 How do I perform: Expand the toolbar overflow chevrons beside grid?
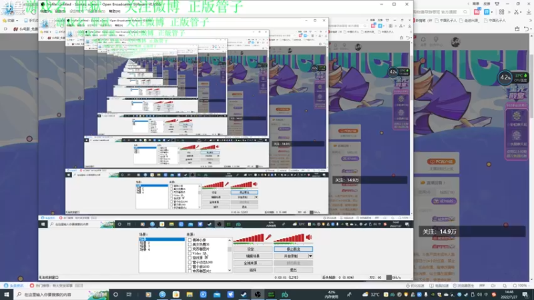[x=509, y=12]
